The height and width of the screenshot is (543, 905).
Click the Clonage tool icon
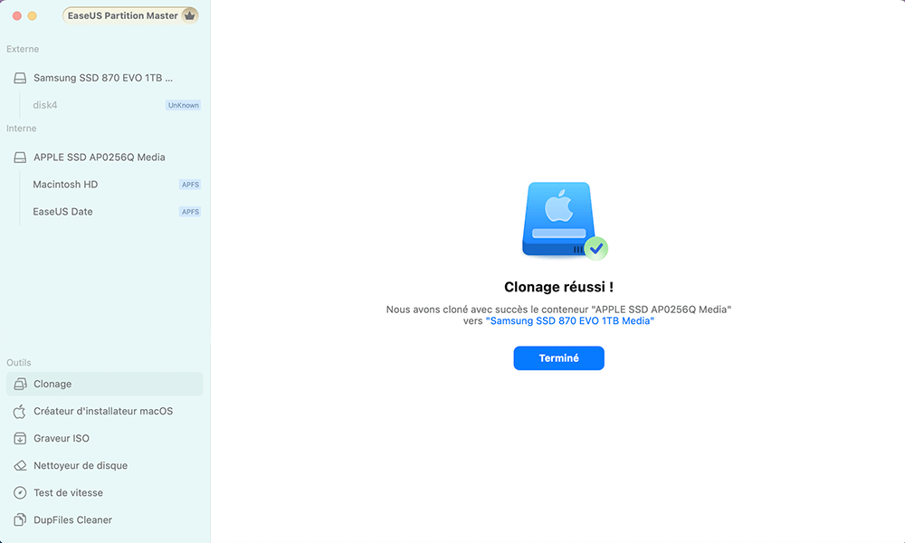point(20,384)
